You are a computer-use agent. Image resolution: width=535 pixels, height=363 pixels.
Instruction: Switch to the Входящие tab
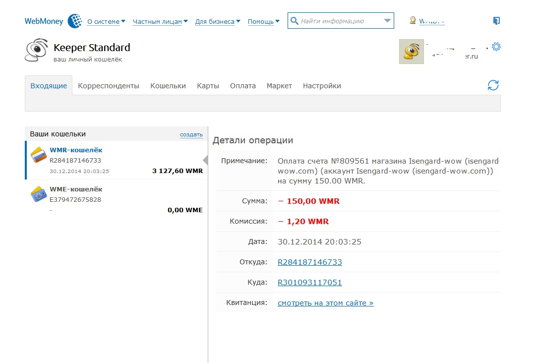[x=49, y=86]
